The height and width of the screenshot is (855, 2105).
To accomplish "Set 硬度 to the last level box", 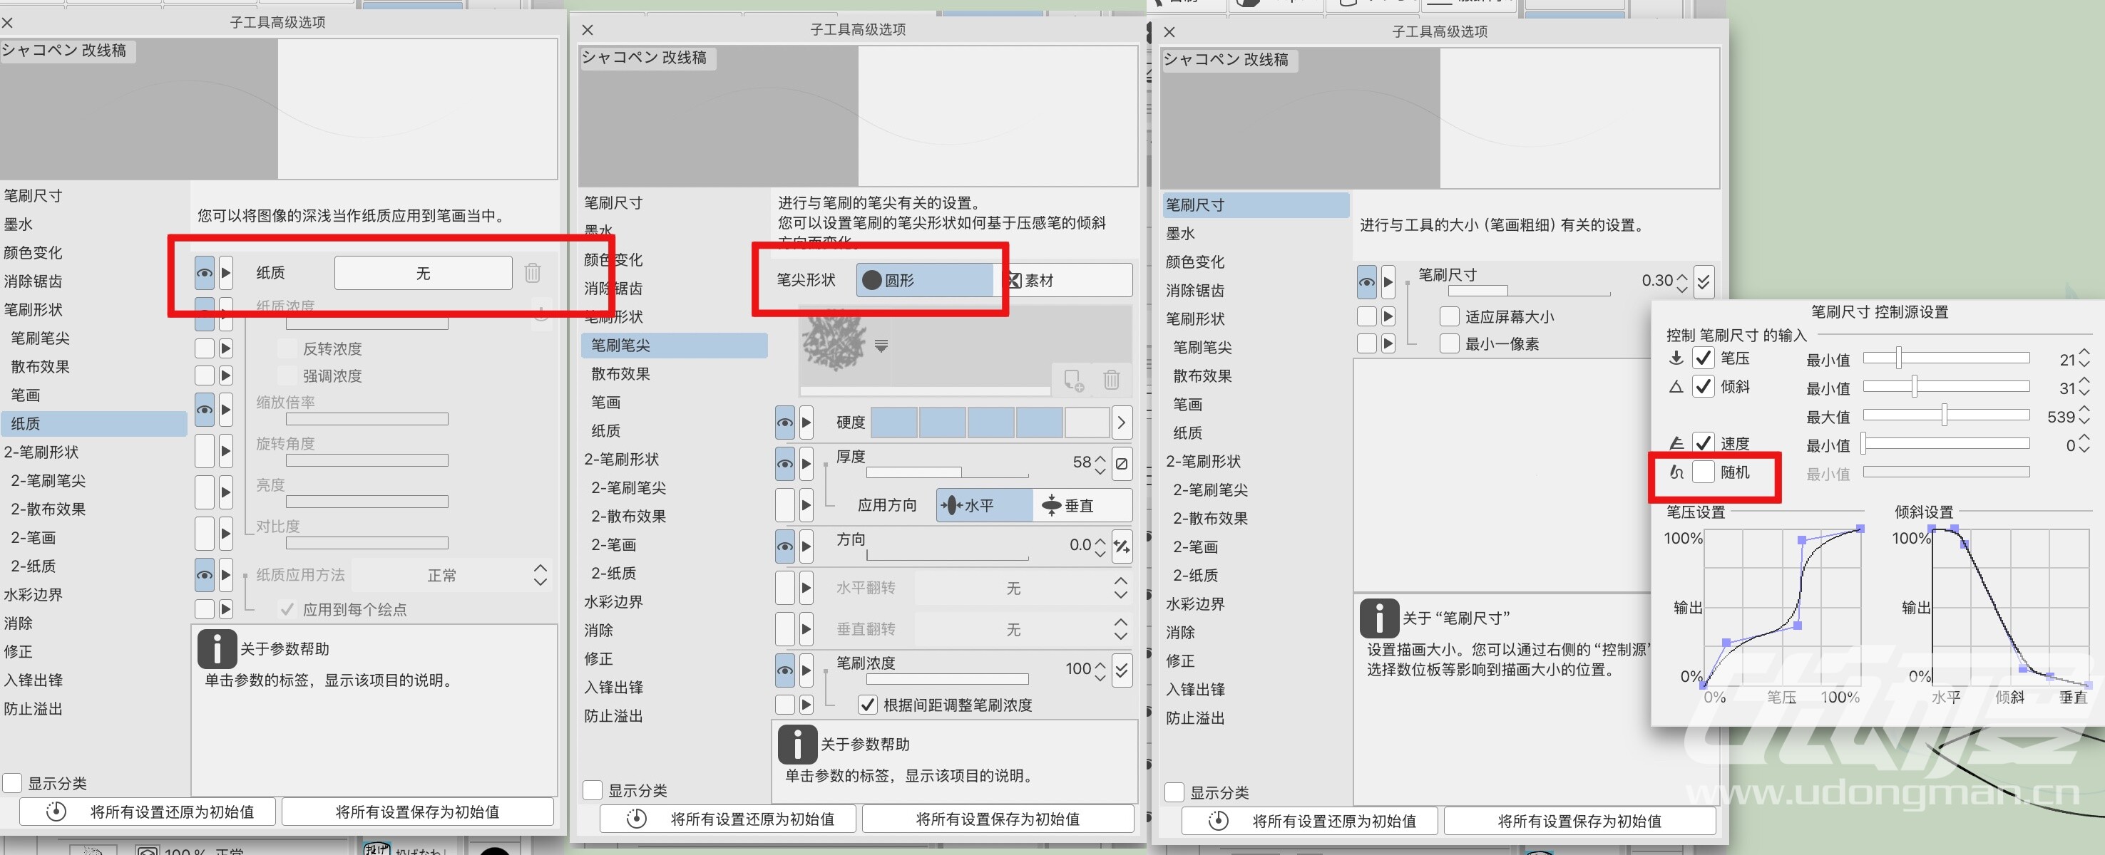I will pyautogui.click(x=1086, y=423).
